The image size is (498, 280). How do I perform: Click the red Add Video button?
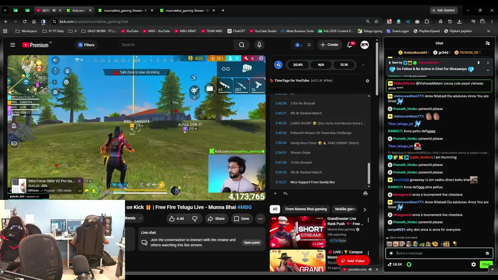click(x=354, y=261)
